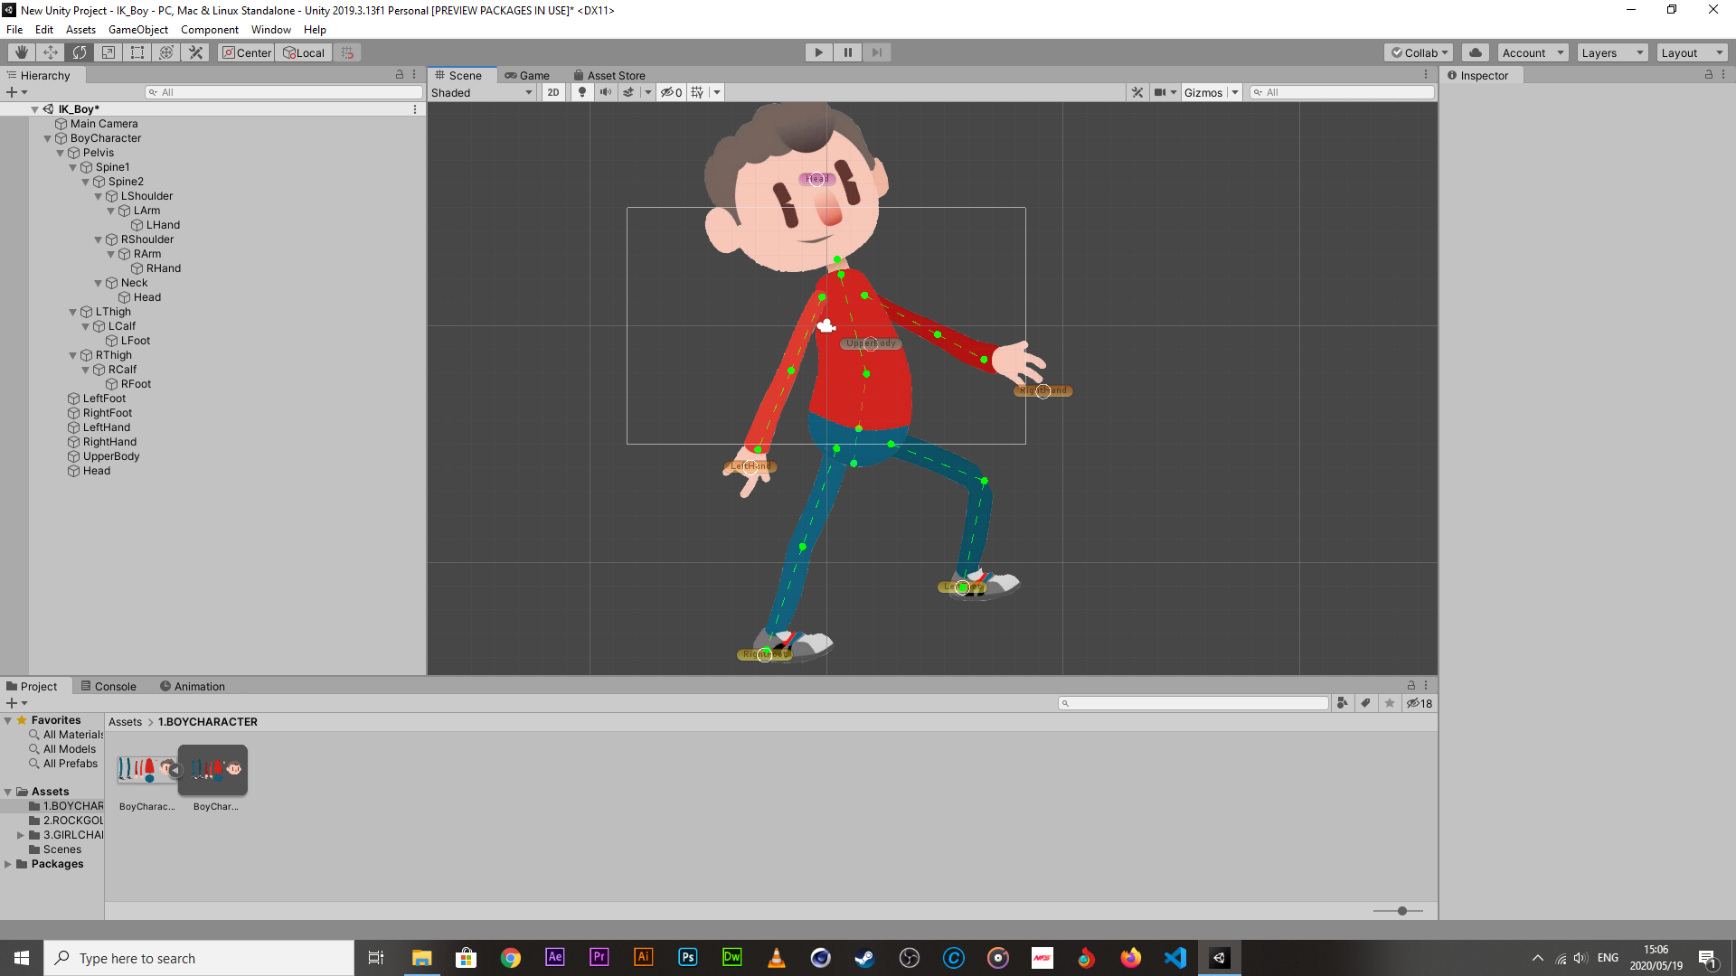Image resolution: width=1736 pixels, height=976 pixels.
Task: Select the Rect transform tool
Action: click(137, 52)
